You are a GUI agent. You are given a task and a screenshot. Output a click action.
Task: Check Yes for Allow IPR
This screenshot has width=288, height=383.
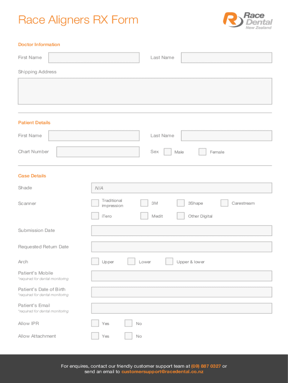(95, 324)
